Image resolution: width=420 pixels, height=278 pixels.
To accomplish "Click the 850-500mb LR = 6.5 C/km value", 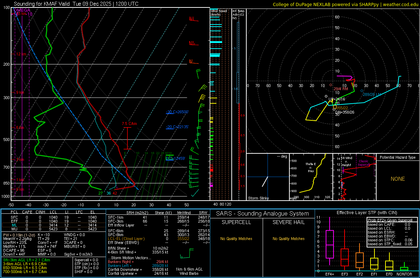I will [x=25, y=268].
